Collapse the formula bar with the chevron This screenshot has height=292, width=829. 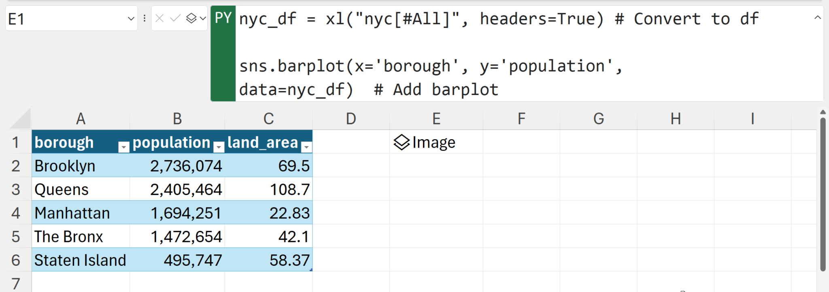(x=817, y=18)
